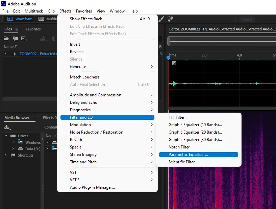276x209 pixels.
Task: Open the Window menu
Action: coord(117,11)
